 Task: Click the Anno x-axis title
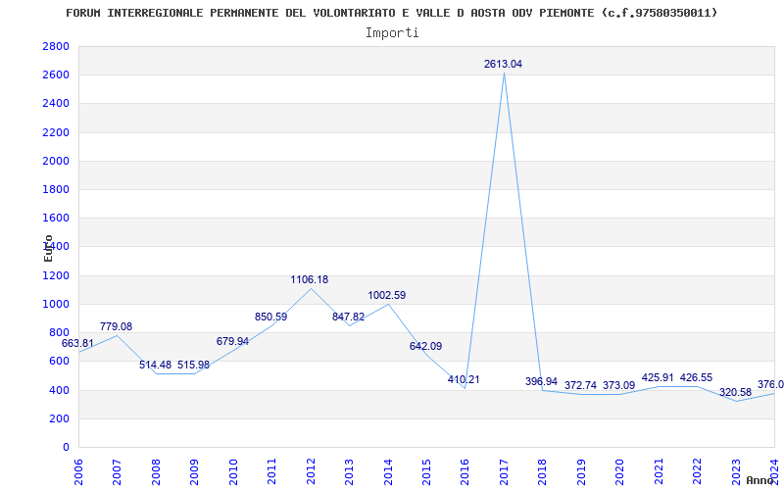pyautogui.click(x=760, y=480)
